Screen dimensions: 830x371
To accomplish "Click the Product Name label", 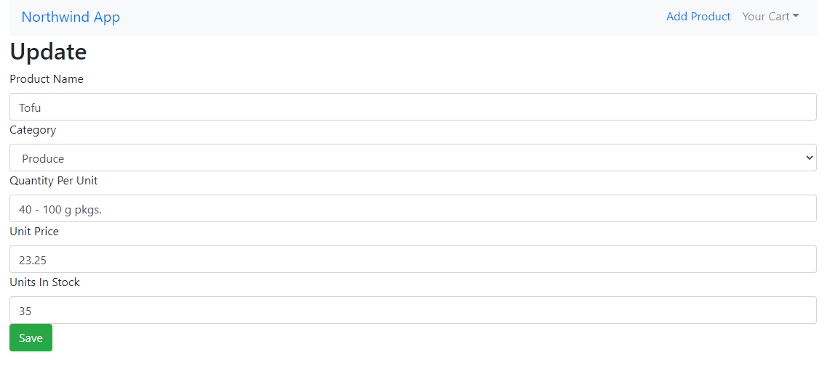I will point(47,78).
